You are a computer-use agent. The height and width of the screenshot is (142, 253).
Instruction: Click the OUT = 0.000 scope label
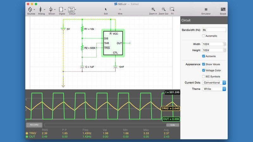171,119
